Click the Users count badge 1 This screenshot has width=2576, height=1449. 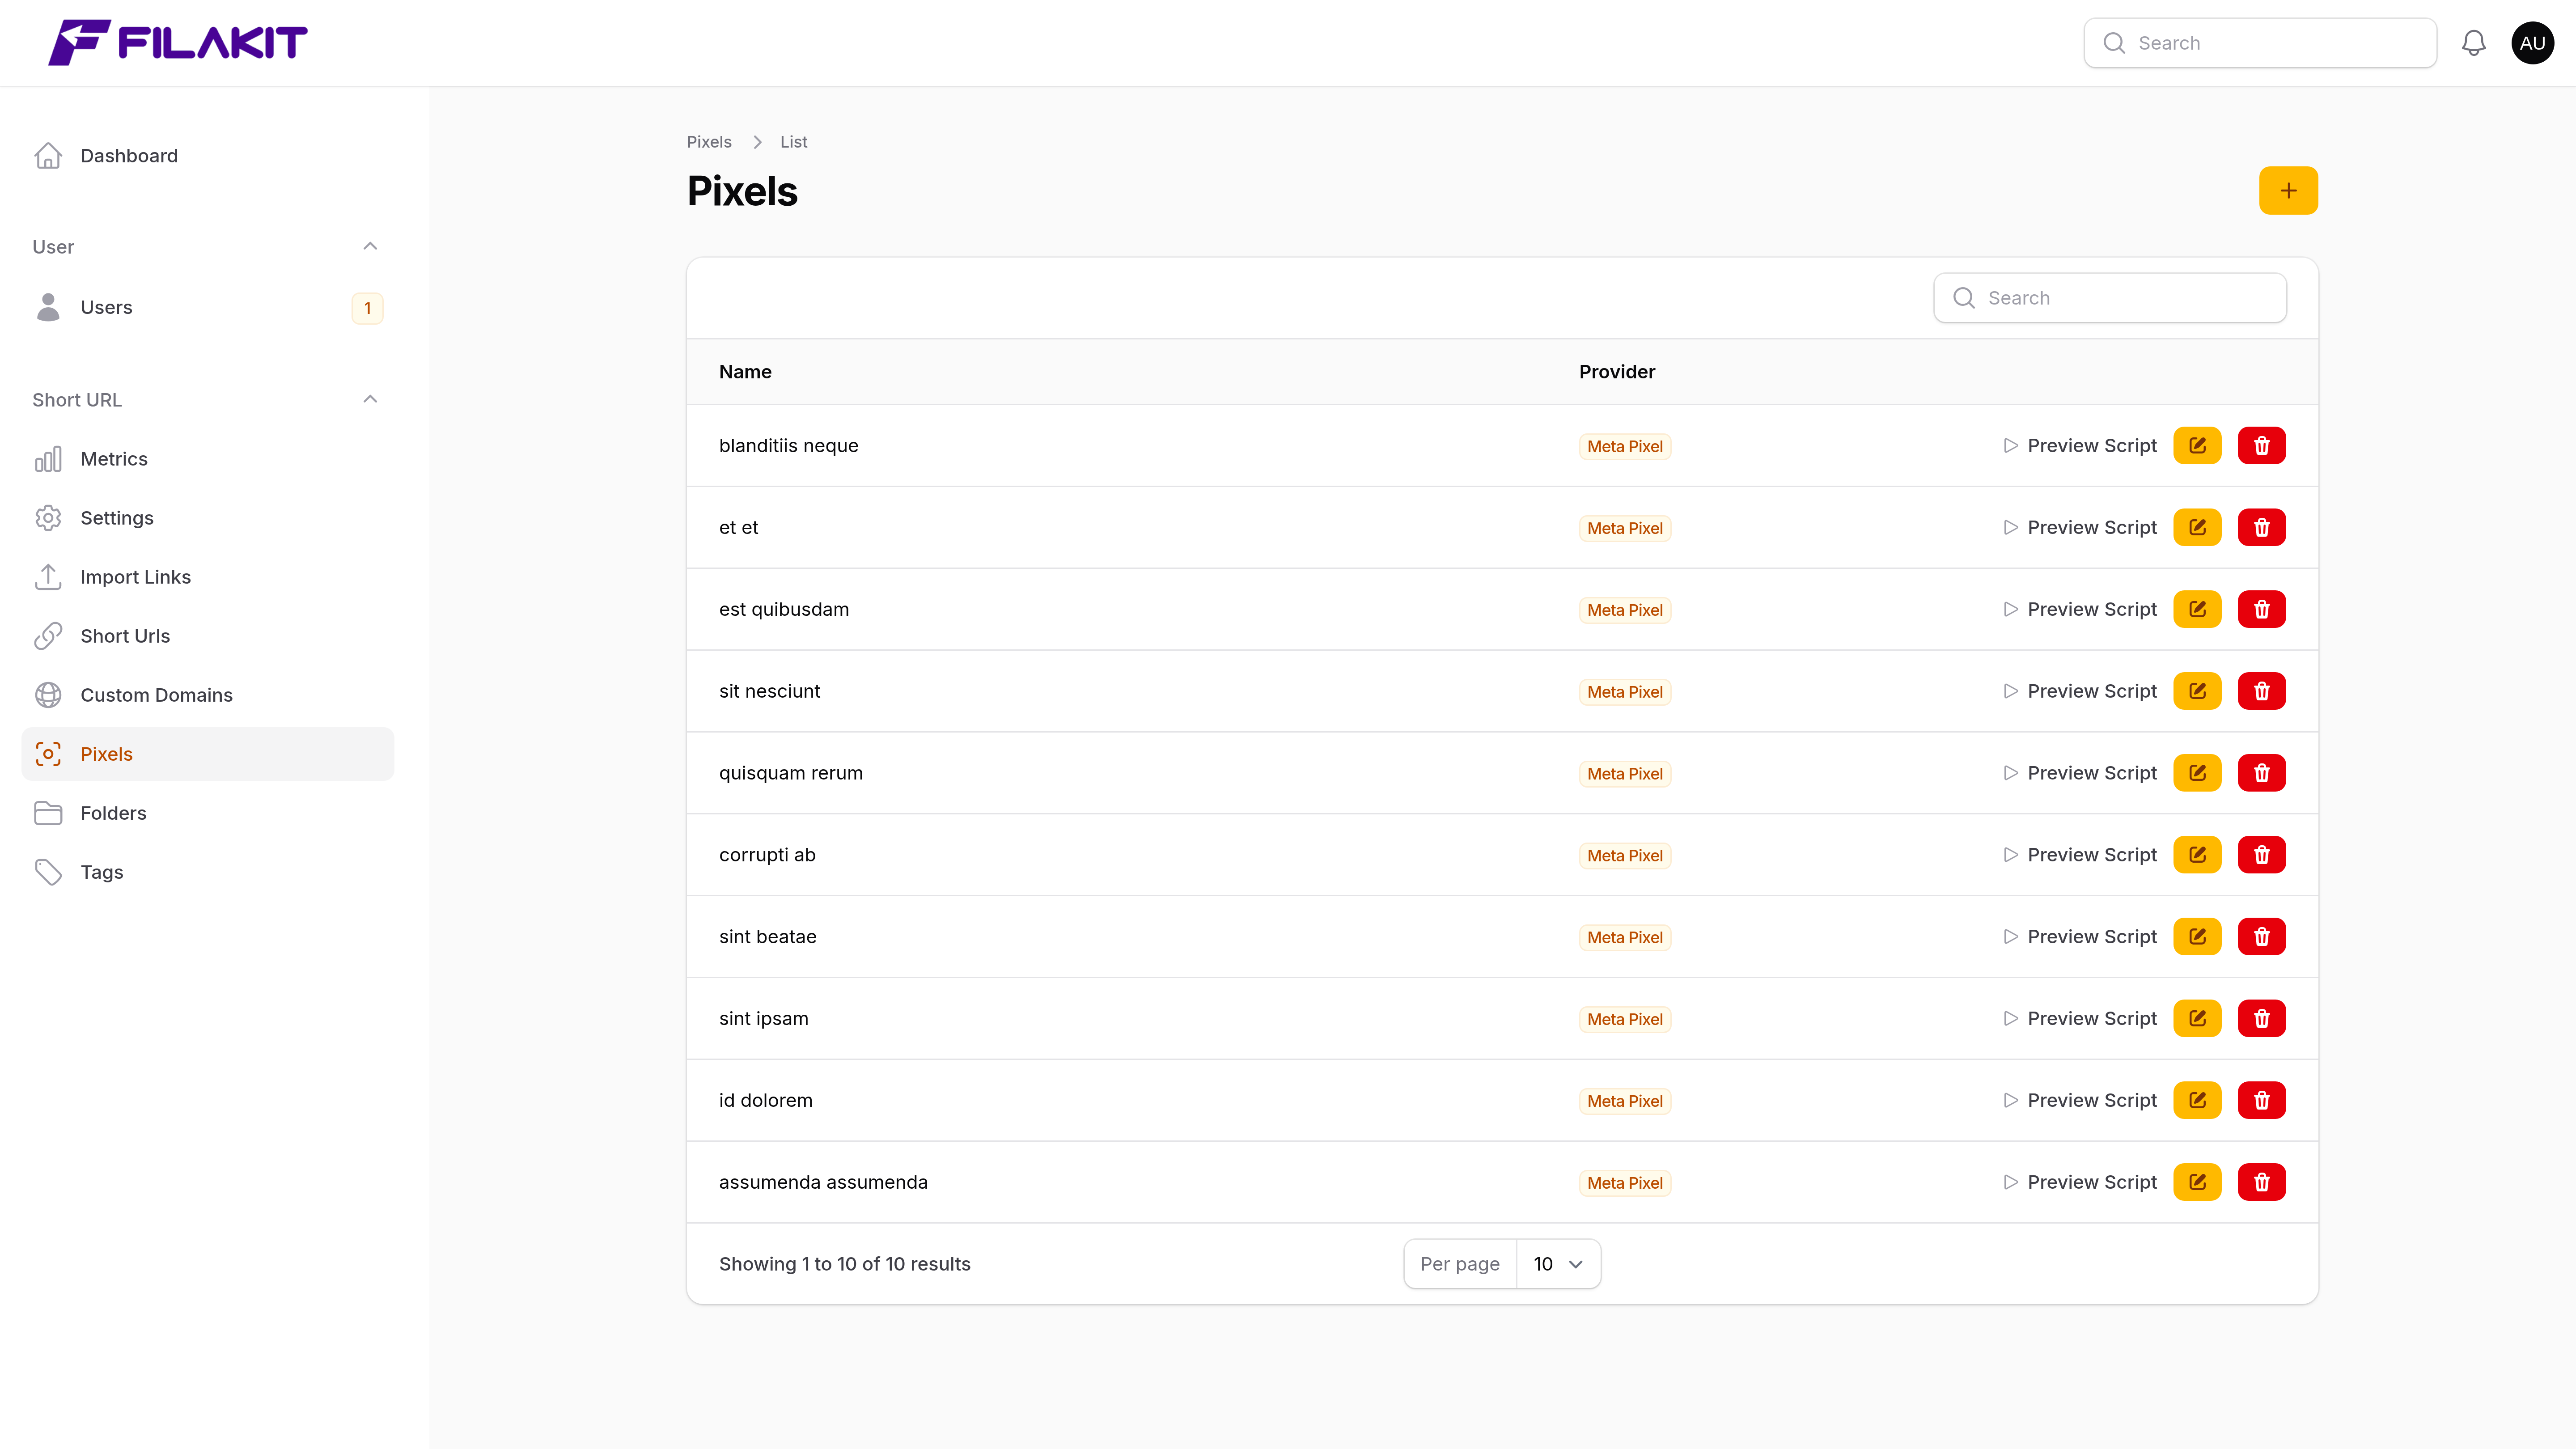tap(367, 308)
